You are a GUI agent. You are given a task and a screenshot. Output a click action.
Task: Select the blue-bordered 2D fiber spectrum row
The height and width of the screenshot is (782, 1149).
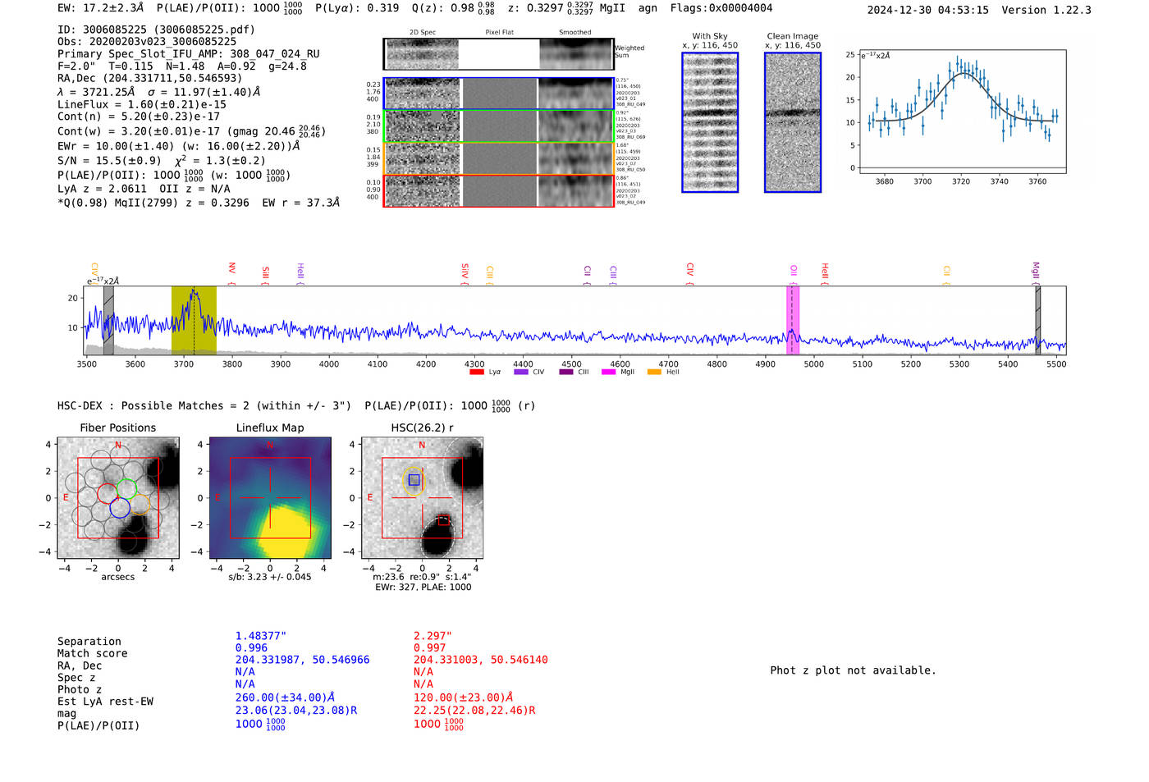[498, 94]
